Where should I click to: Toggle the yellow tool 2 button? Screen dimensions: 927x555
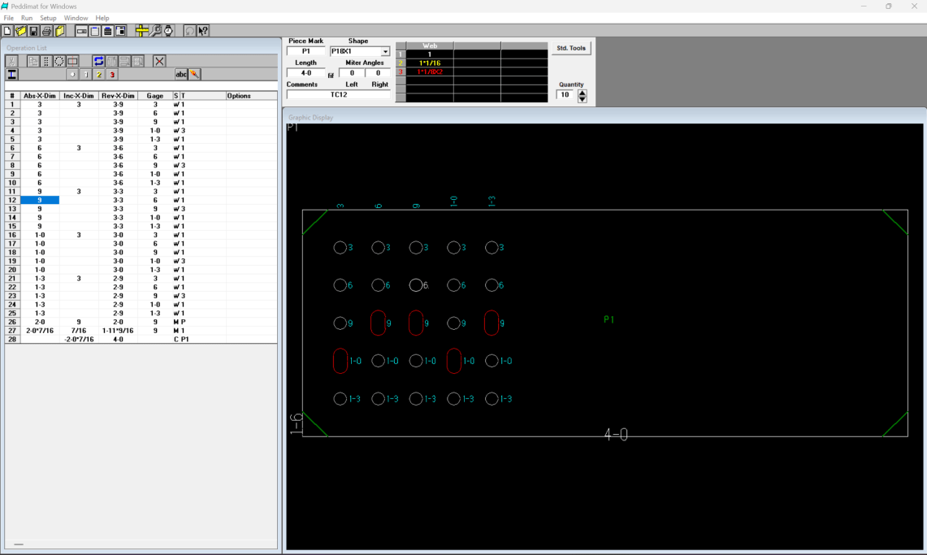tap(99, 75)
